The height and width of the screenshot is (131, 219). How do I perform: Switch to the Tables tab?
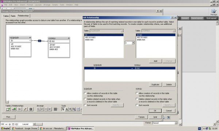[x=6, y=16]
